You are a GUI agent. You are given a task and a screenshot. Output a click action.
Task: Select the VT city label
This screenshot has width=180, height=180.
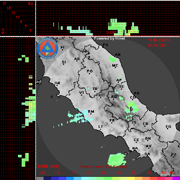click(x=82, y=93)
